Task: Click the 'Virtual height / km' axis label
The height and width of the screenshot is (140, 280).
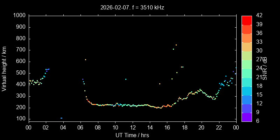Action: pyautogui.click(x=5, y=68)
